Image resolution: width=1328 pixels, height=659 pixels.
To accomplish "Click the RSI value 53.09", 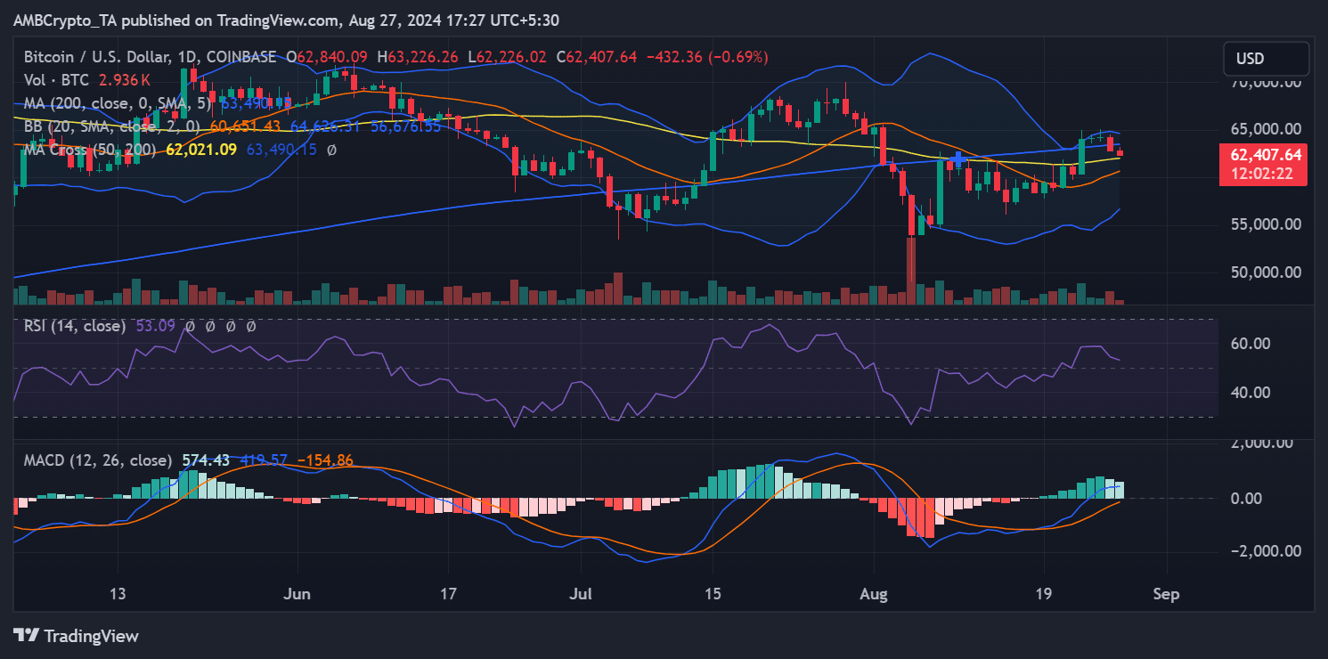I will [154, 326].
